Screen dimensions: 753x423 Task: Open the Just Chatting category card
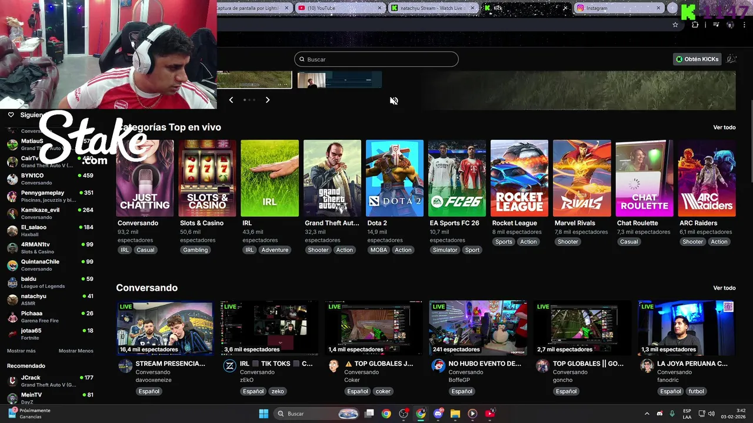click(145, 178)
